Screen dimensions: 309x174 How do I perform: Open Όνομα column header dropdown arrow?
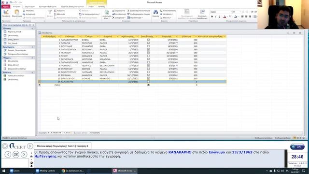tap(98, 37)
